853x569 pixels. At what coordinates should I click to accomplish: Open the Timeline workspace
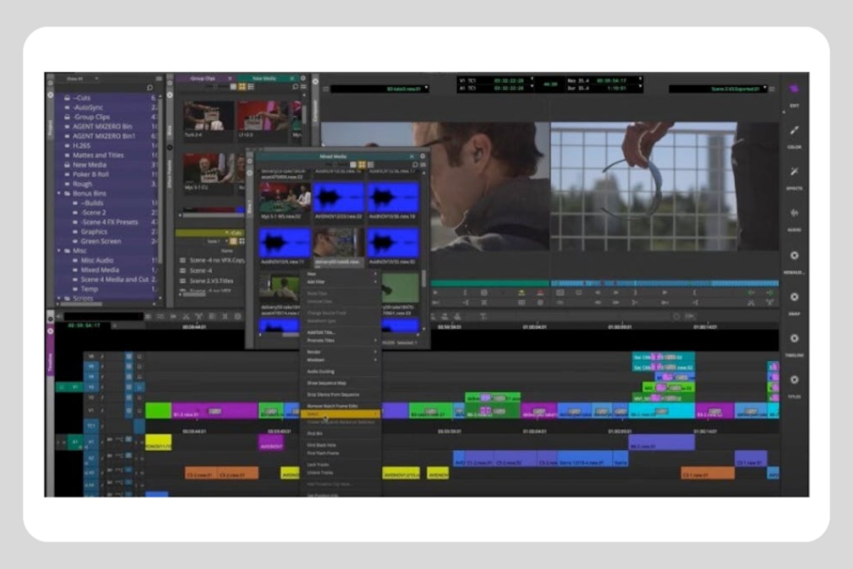click(794, 338)
